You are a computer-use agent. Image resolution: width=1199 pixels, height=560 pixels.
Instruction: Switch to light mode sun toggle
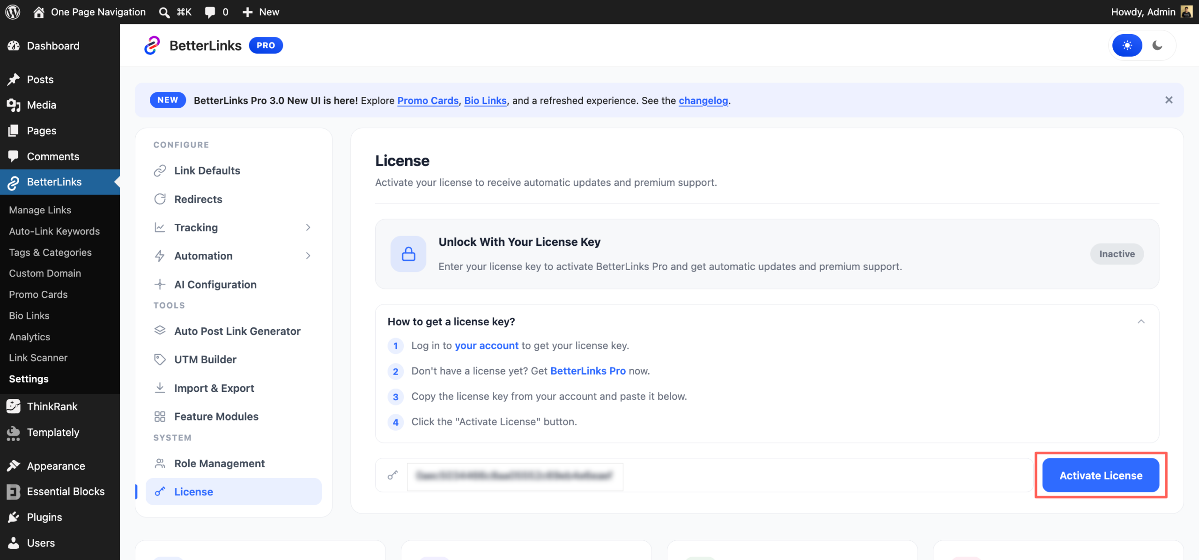pos(1127,45)
